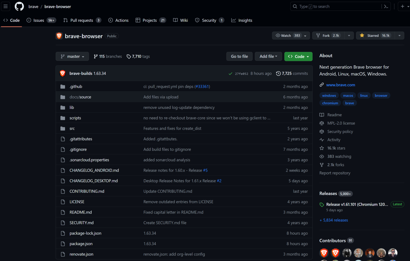Click the macos topic tag

tap(348, 95)
